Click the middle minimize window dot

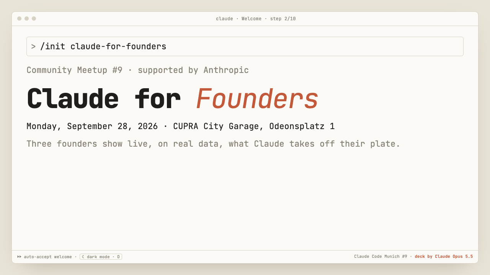point(27,19)
